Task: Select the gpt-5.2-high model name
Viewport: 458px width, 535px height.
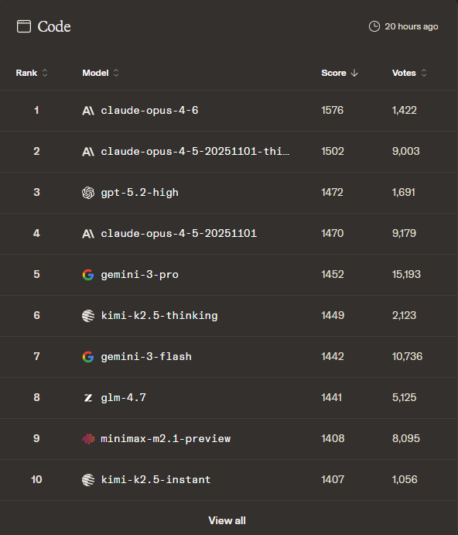Action: coord(139,193)
